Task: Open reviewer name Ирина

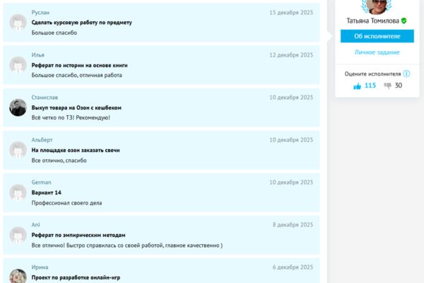Action: [x=40, y=267]
